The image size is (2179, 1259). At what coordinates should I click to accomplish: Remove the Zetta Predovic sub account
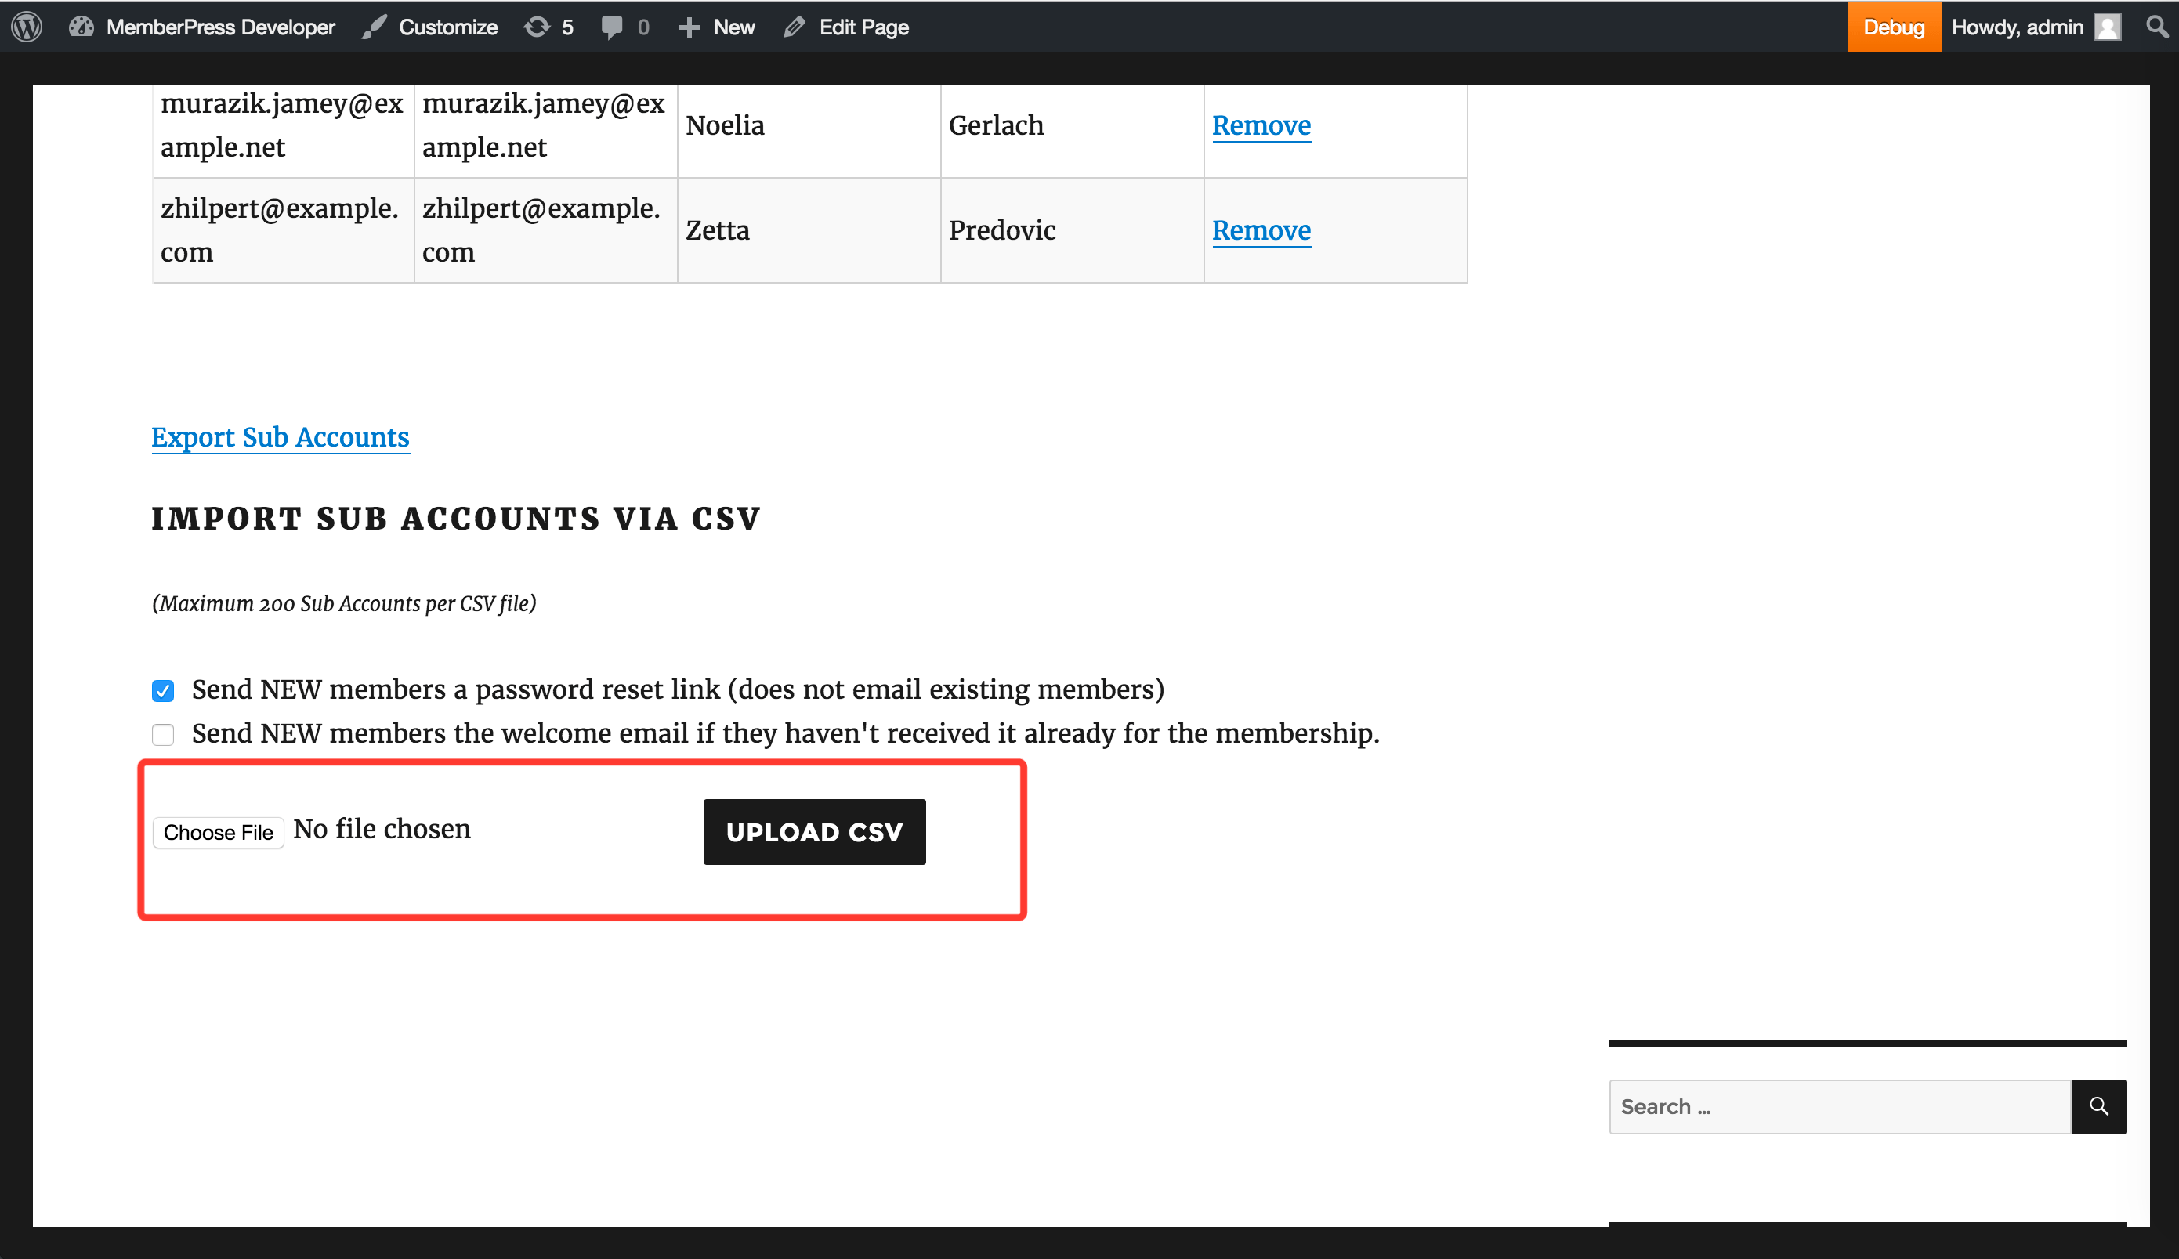click(1261, 230)
